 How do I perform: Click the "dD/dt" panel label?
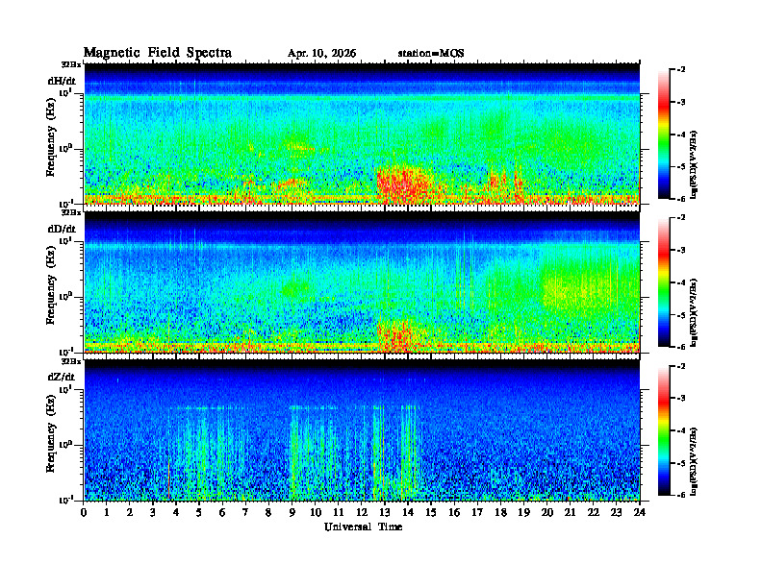pos(62,229)
